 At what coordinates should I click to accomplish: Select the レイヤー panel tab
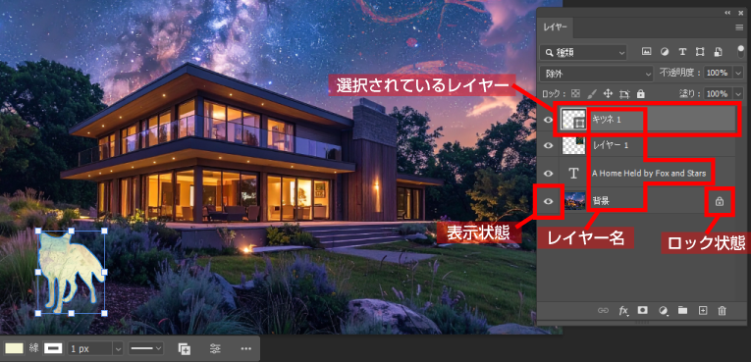tap(555, 27)
